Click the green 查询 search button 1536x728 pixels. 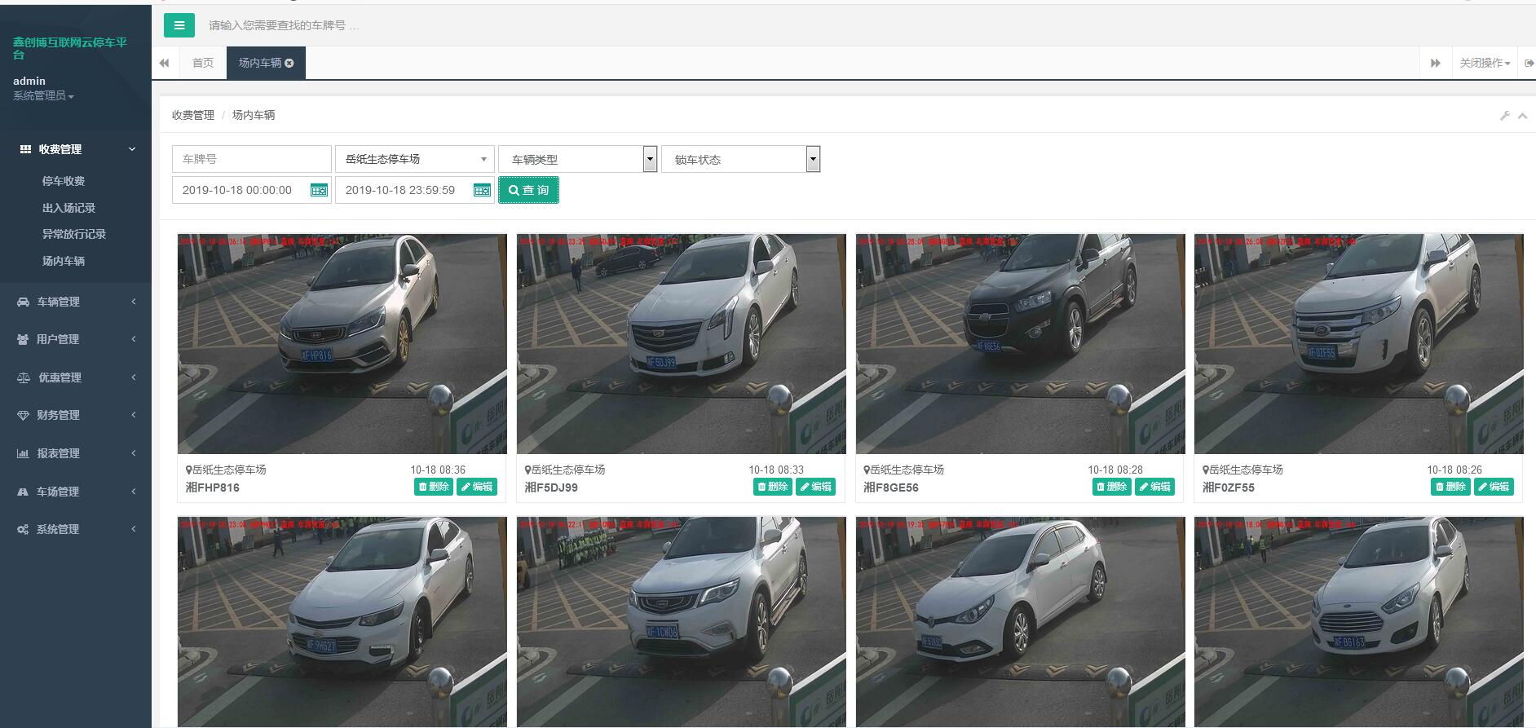click(x=528, y=190)
